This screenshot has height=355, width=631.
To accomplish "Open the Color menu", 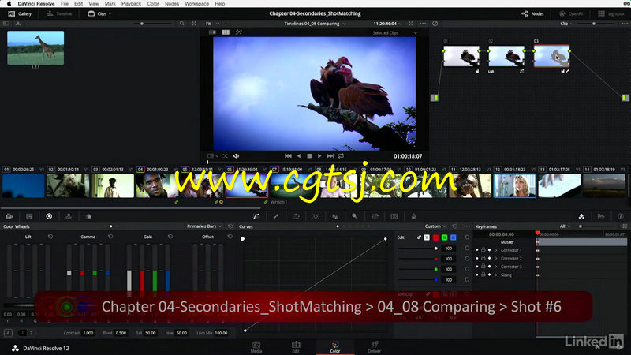I will pos(153,4).
